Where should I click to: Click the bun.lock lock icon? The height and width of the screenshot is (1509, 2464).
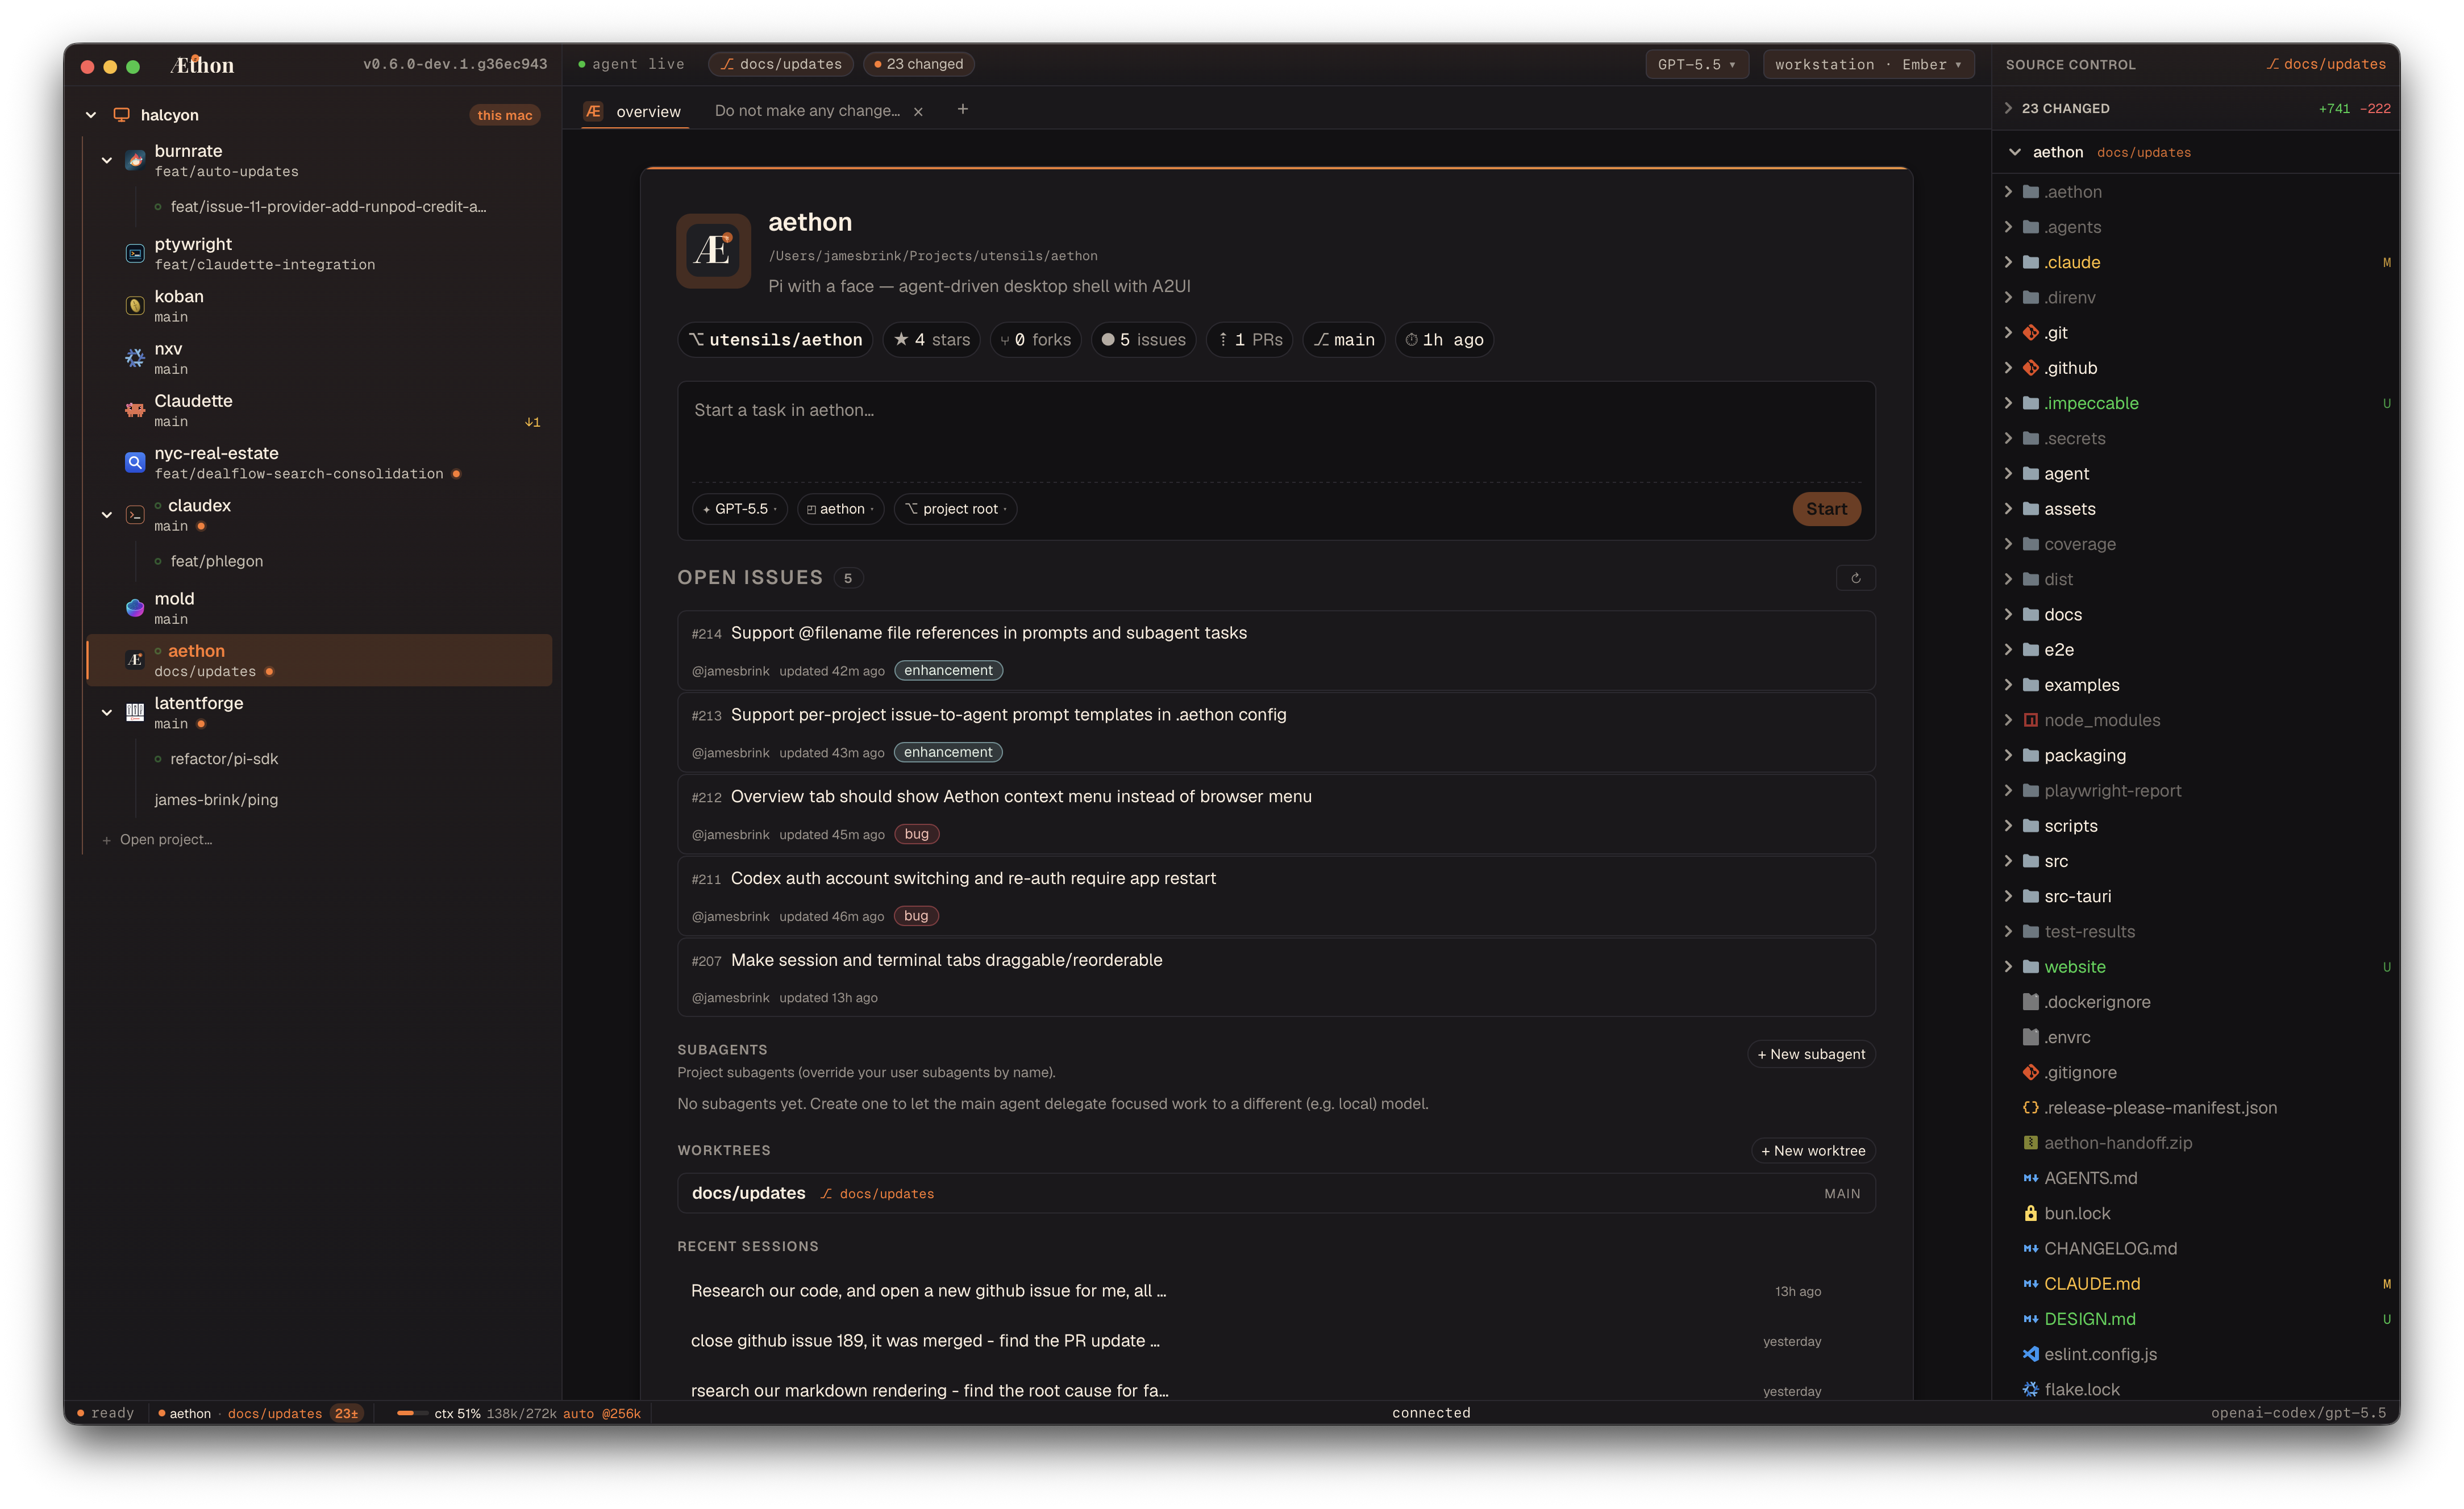(2030, 1213)
